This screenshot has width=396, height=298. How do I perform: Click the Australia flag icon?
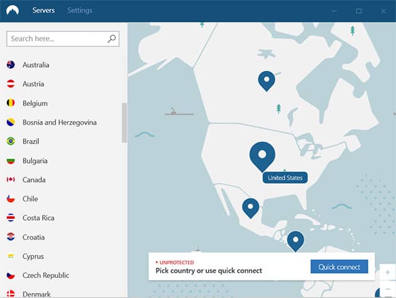point(11,65)
